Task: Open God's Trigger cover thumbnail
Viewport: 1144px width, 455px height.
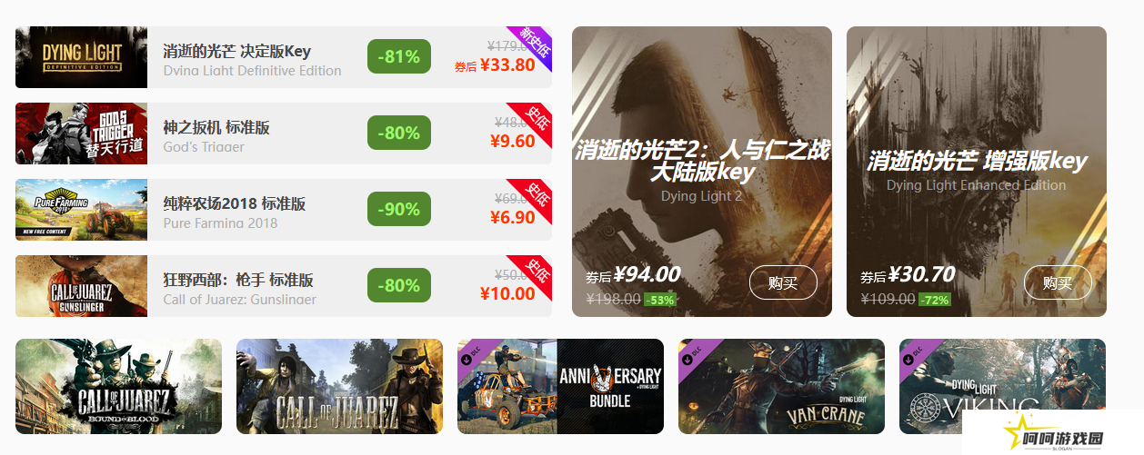Action: pos(81,134)
